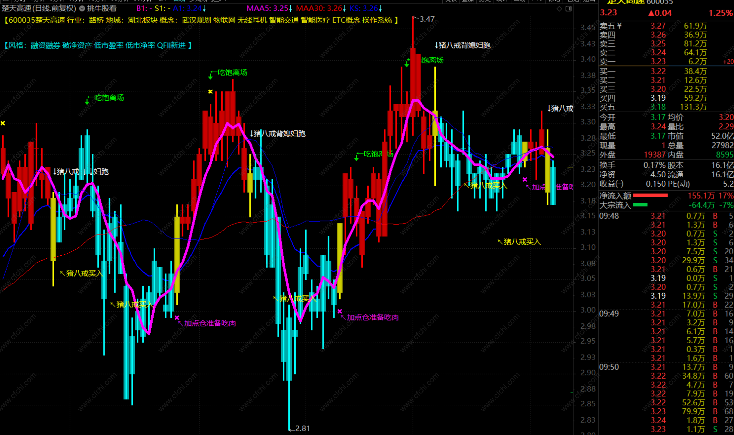734x435 pixels.
Task: Click the green 大宗流入 bar
Action: (x=640, y=205)
